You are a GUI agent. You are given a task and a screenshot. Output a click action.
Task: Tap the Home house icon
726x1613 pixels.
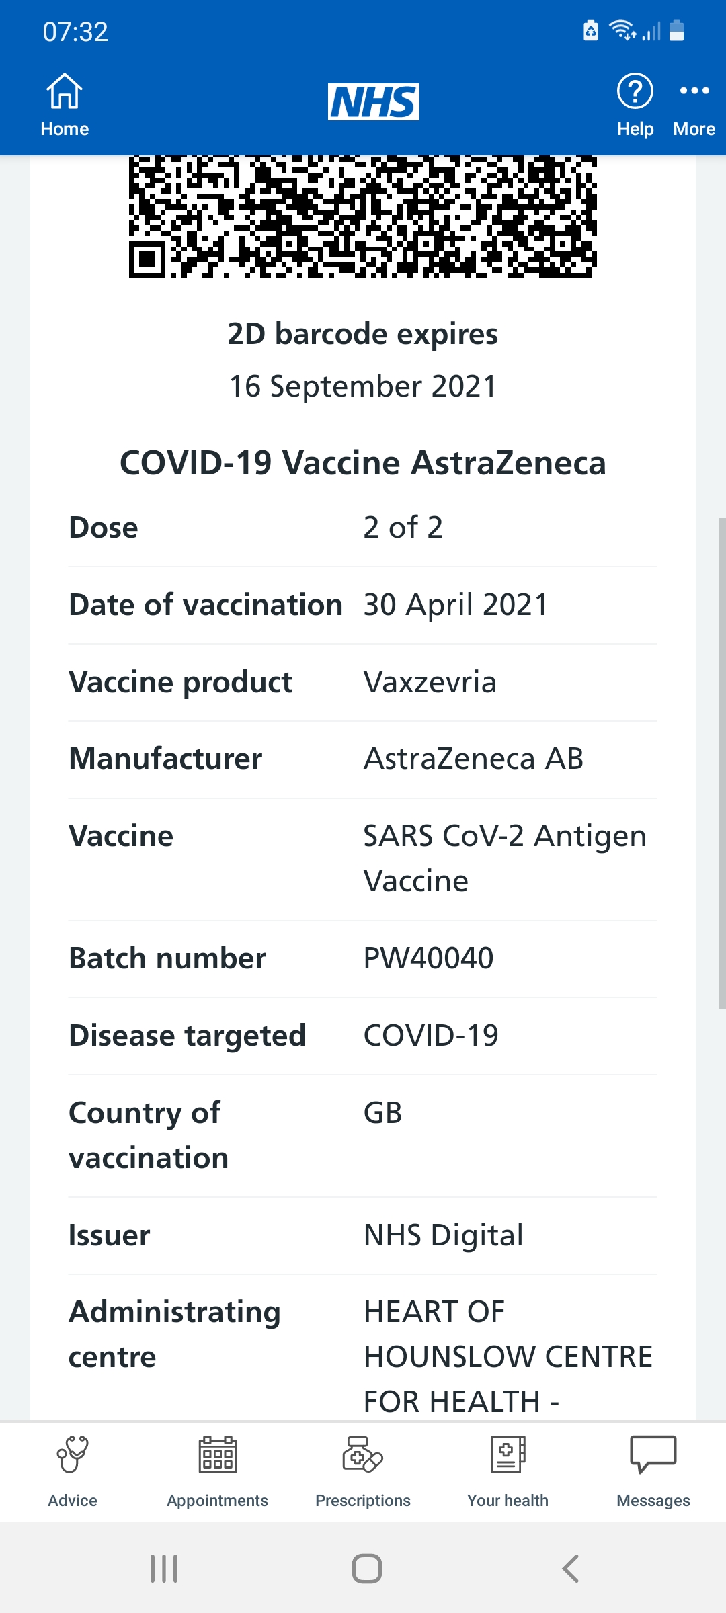coord(65,91)
